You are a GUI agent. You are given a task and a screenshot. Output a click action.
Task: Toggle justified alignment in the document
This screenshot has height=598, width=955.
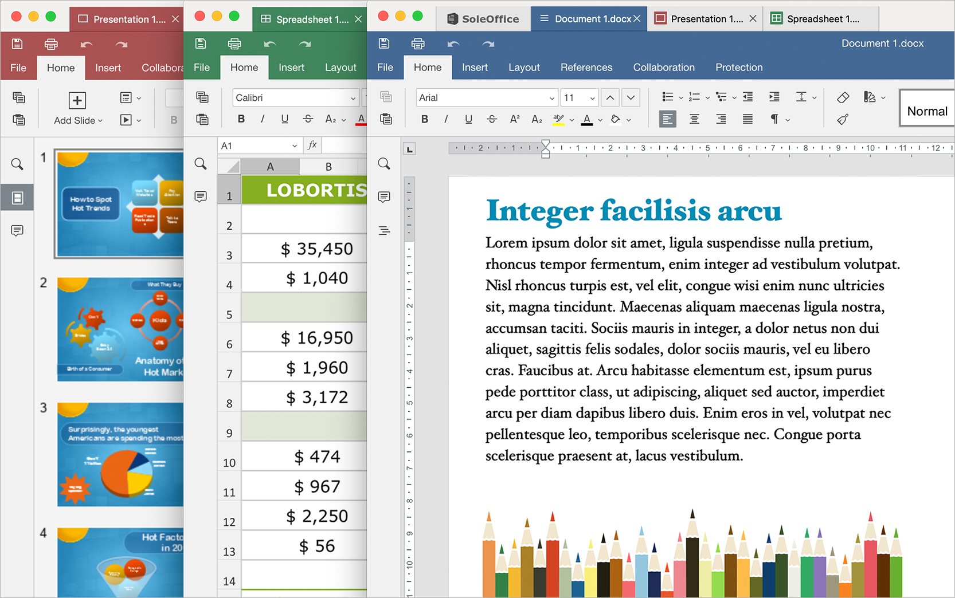point(747,119)
